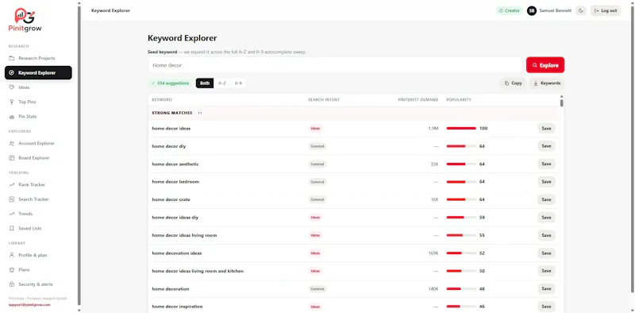The height and width of the screenshot is (313, 635).
Task: Save the keyword home decor ideas diy
Action: coord(546,218)
